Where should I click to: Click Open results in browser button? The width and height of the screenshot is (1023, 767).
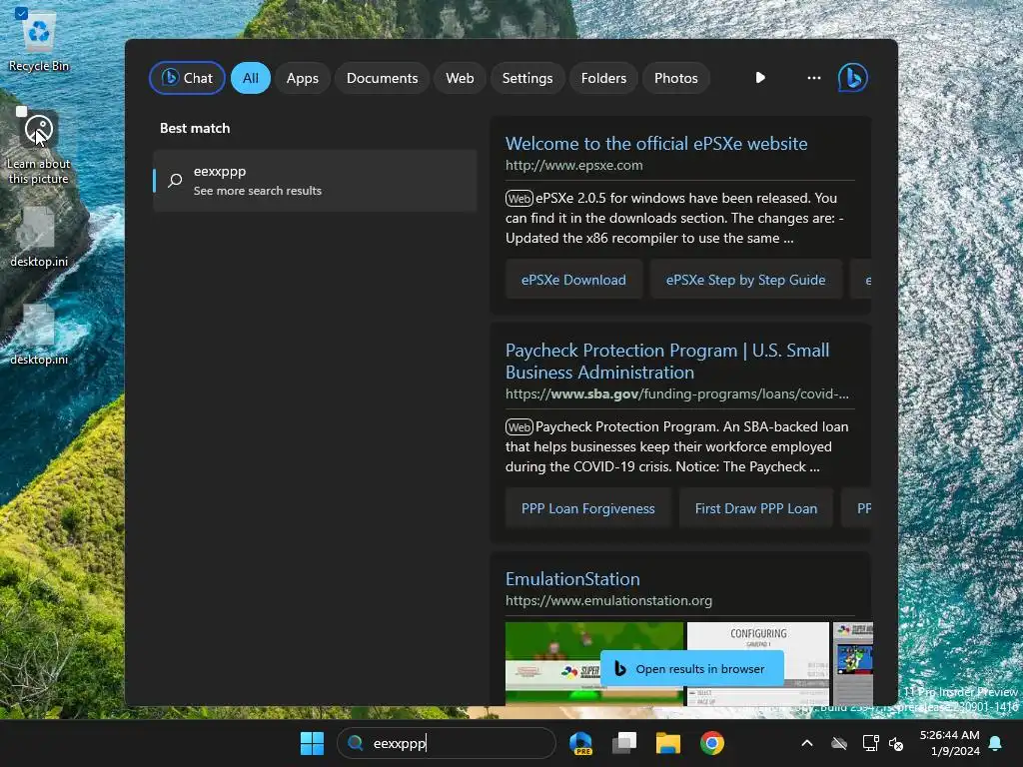[691, 669]
